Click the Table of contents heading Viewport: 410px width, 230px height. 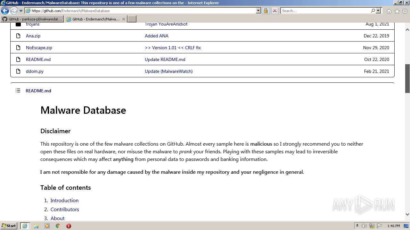click(x=66, y=188)
